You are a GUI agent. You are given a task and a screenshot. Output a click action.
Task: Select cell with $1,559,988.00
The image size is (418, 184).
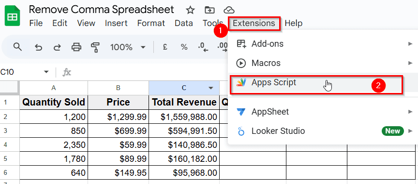[184, 117]
